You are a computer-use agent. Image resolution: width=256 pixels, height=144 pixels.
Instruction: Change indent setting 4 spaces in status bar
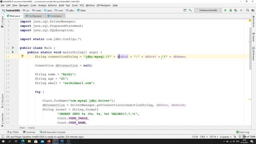(226, 137)
